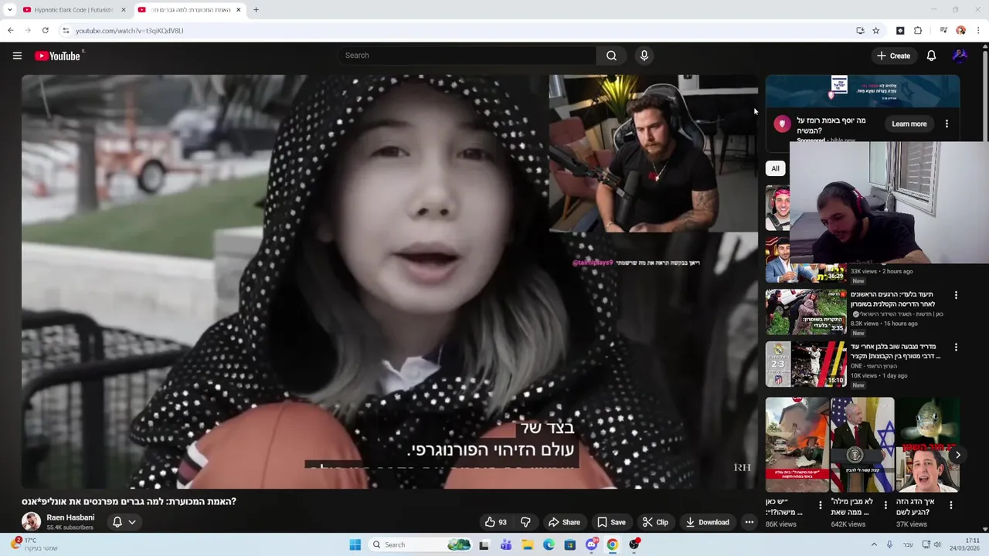Close the active YouTube video tab
The height and width of the screenshot is (556, 989).
[x=238, y=10]
